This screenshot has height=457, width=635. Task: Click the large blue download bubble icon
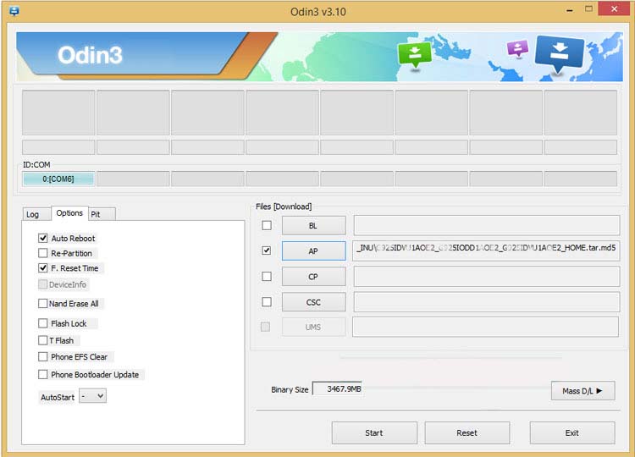[560, 55]
